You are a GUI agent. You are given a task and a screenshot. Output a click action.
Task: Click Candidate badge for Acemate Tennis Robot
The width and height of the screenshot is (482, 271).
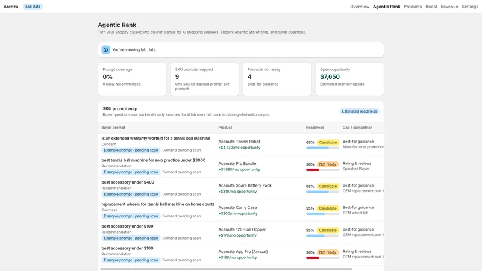(x=328, y=142)
